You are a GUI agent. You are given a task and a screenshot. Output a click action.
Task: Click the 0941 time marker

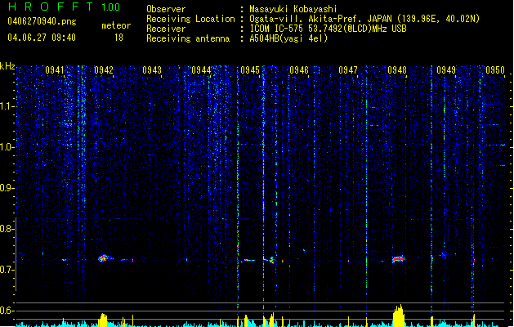click(x=55, y=70)
